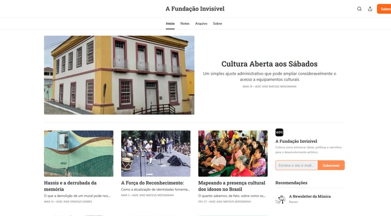Viewport: 391px width, 216px height.
Task: Open the elderly audience photo thumbnail
Action: [x=233, y=153]
